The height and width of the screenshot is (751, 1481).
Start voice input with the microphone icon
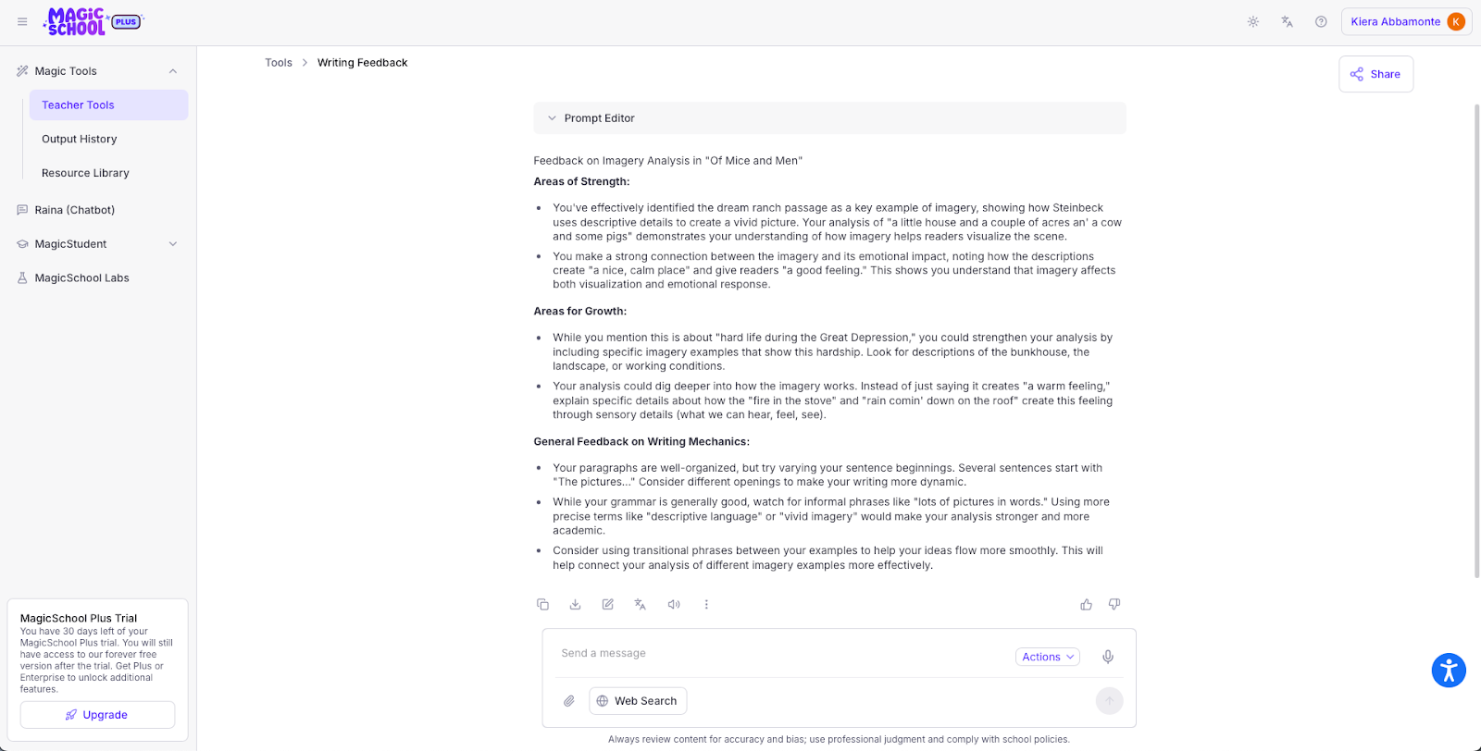[1108, 657]
